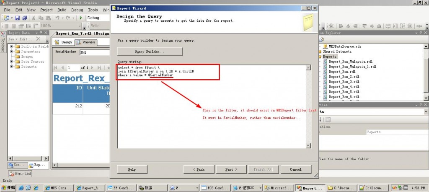The height and width of the screenshot is (192, 429).
Task: Open the File menu
Action: [7, 10]
